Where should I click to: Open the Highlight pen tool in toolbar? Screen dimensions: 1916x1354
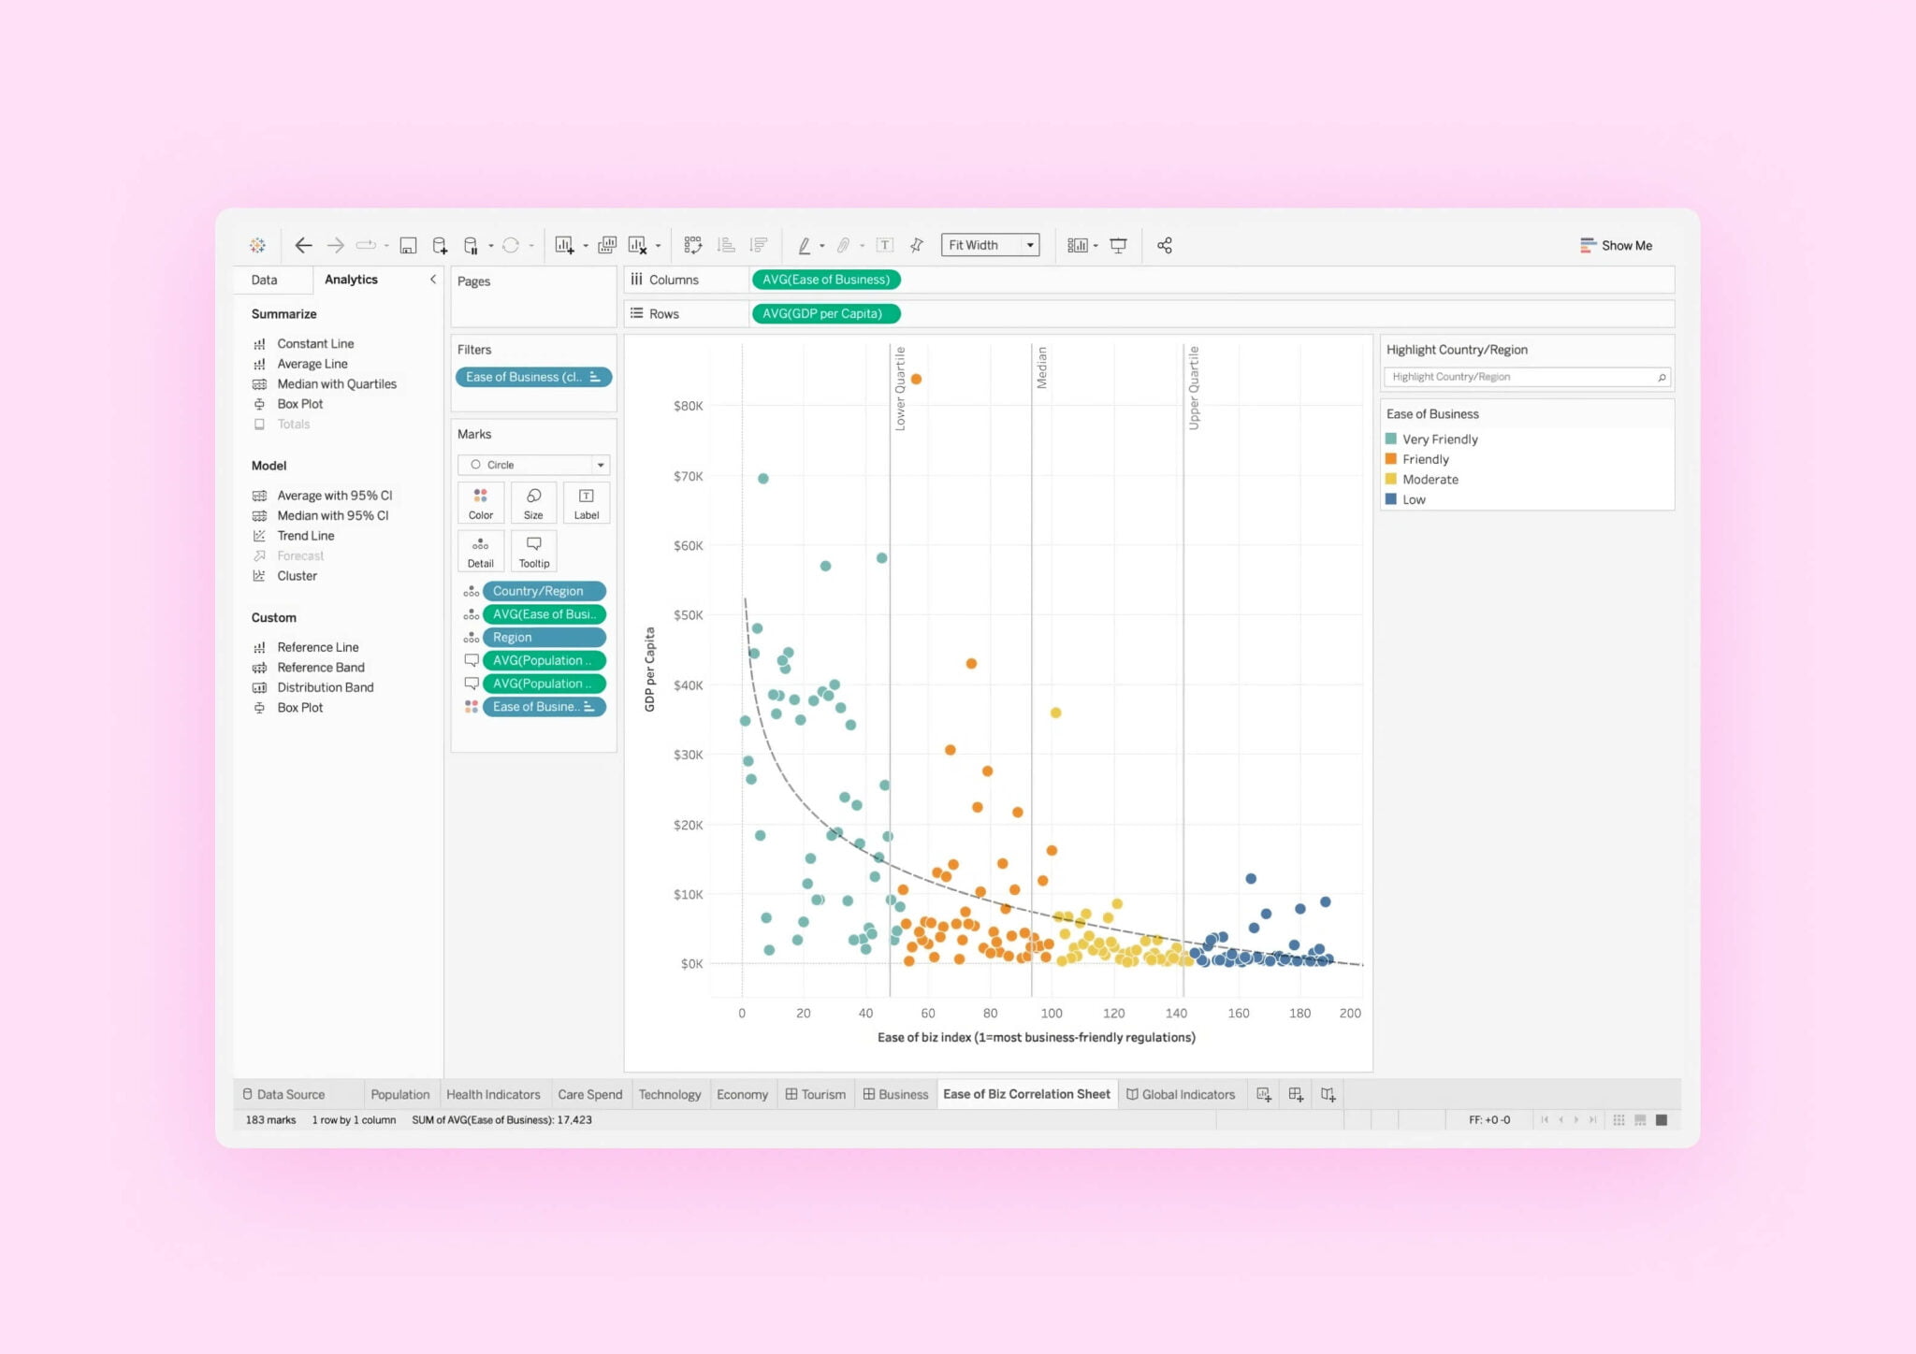tap(805, 245)
